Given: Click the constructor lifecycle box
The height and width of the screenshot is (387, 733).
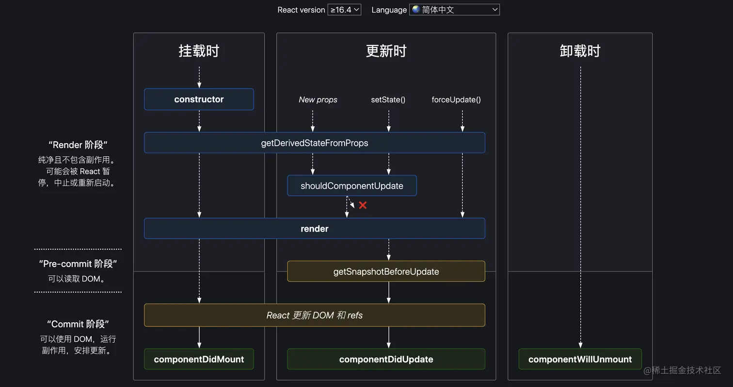Looking at the screenshot, I should (199, 99).
